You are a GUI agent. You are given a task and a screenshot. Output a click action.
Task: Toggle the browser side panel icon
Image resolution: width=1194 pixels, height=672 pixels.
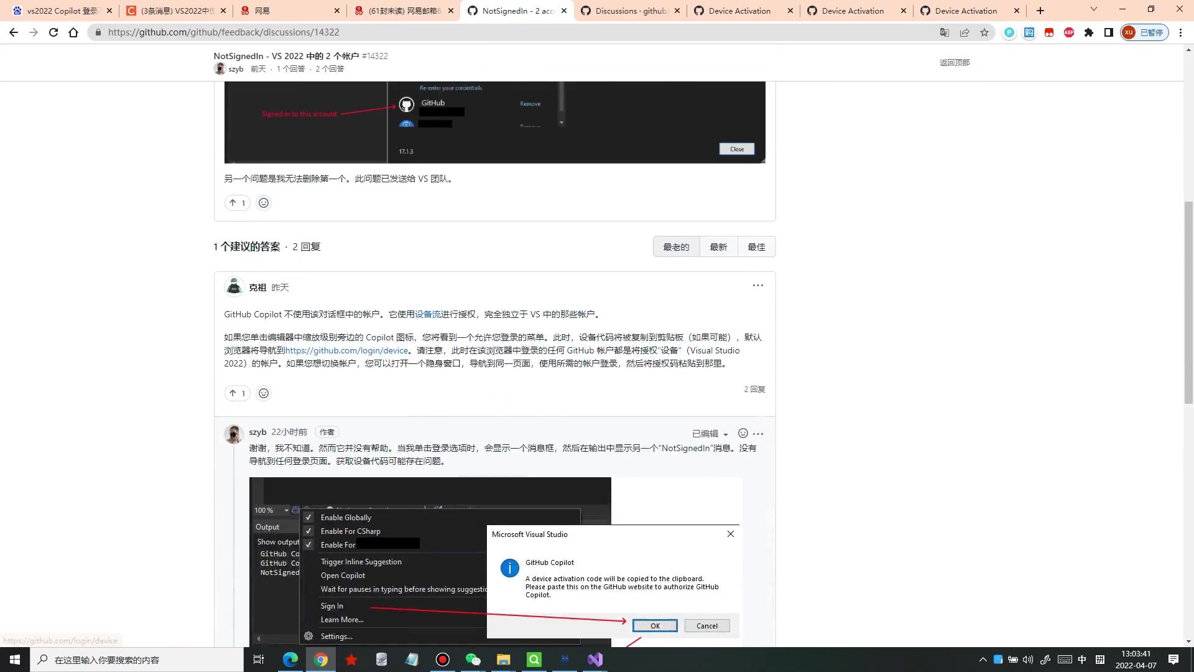point(1109,32)
